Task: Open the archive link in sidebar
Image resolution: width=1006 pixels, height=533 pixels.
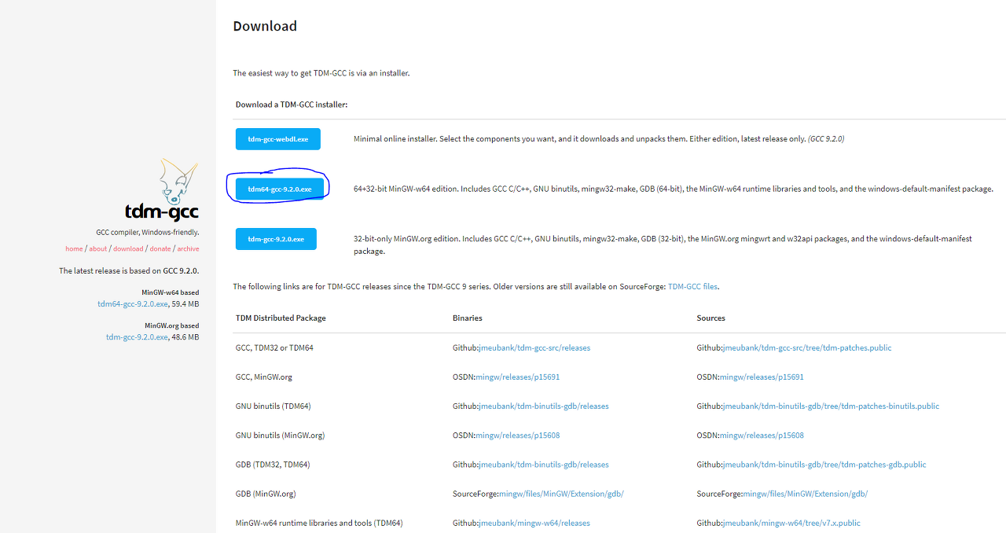Action: point(188,248)
